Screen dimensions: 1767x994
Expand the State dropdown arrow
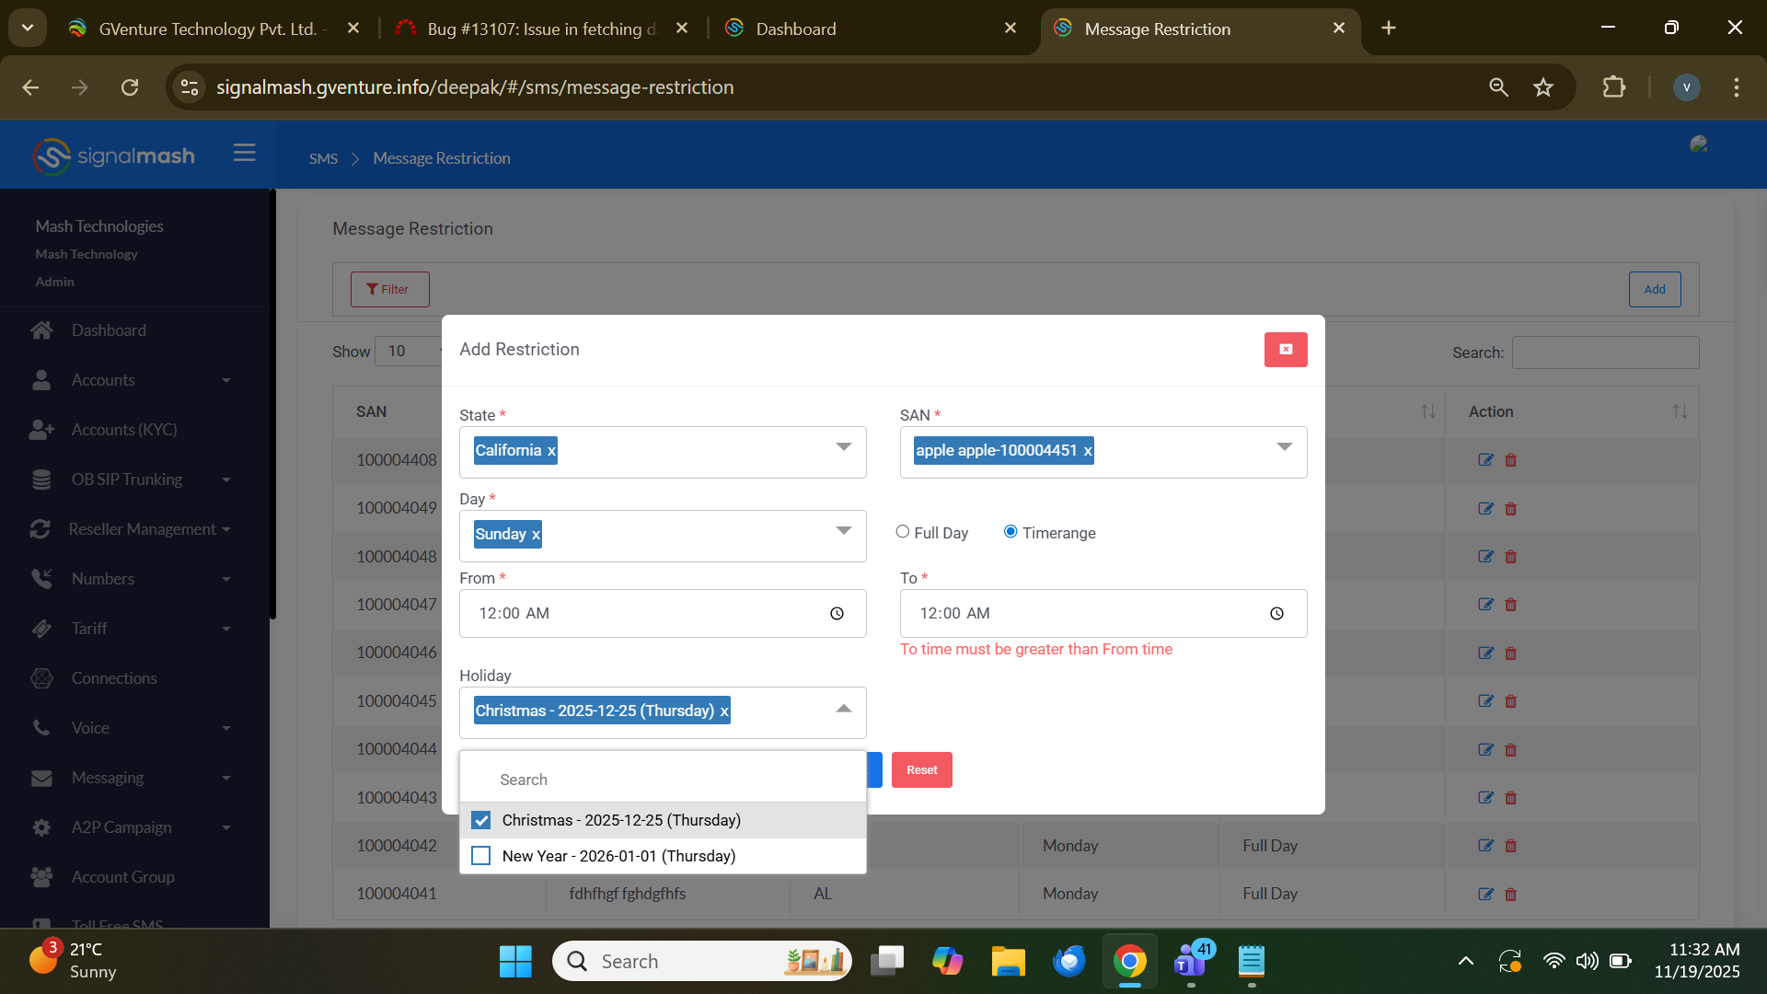click(x=843, y=447)
